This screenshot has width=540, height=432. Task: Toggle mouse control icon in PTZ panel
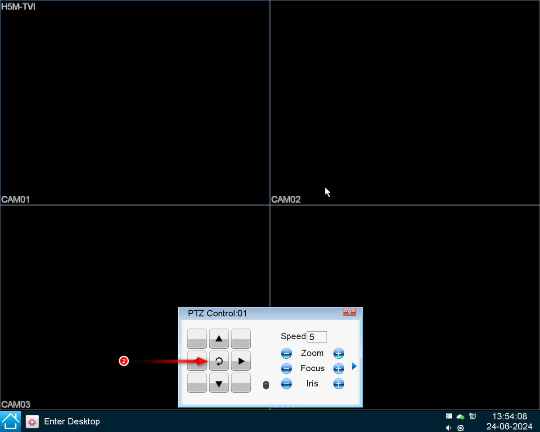pyautogui.click(x=266, y=385)
